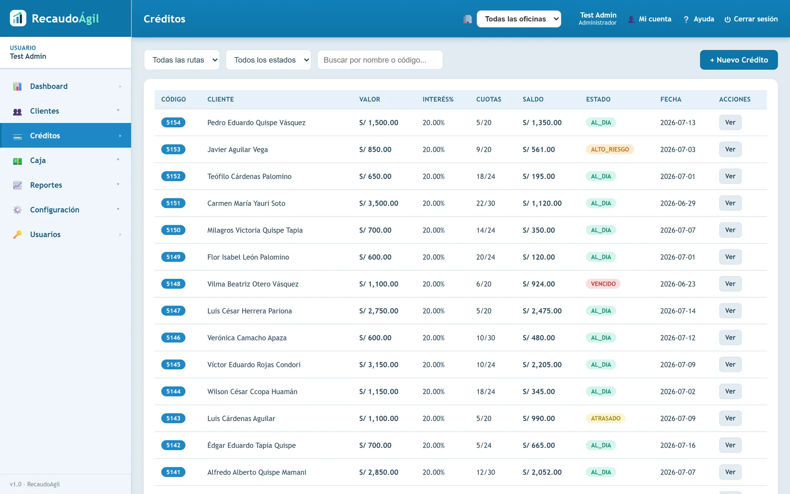Image resolution: width=790 pixels, height=494 pixels.
Task: Click Ver for Luis Cárdenas Aguilar
Action: pyautogui.click(x=730, y=418)
